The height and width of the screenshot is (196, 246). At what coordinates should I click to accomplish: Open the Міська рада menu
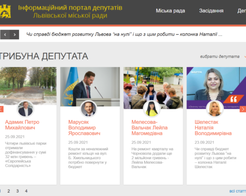(170, 11)
